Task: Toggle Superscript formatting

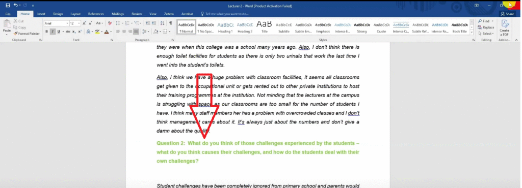Action: (x=80, y=32)
